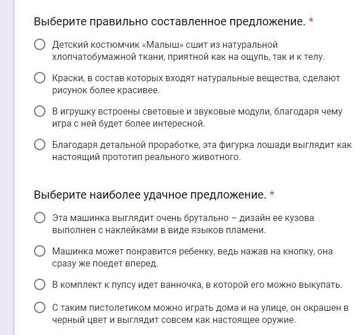Select radio button for «С таким пистолетиком» option

(40, 307)
